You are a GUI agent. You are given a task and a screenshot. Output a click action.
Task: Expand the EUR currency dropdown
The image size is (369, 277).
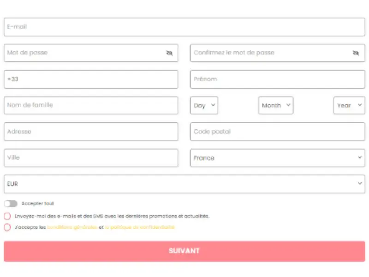[x=184, y=184]
